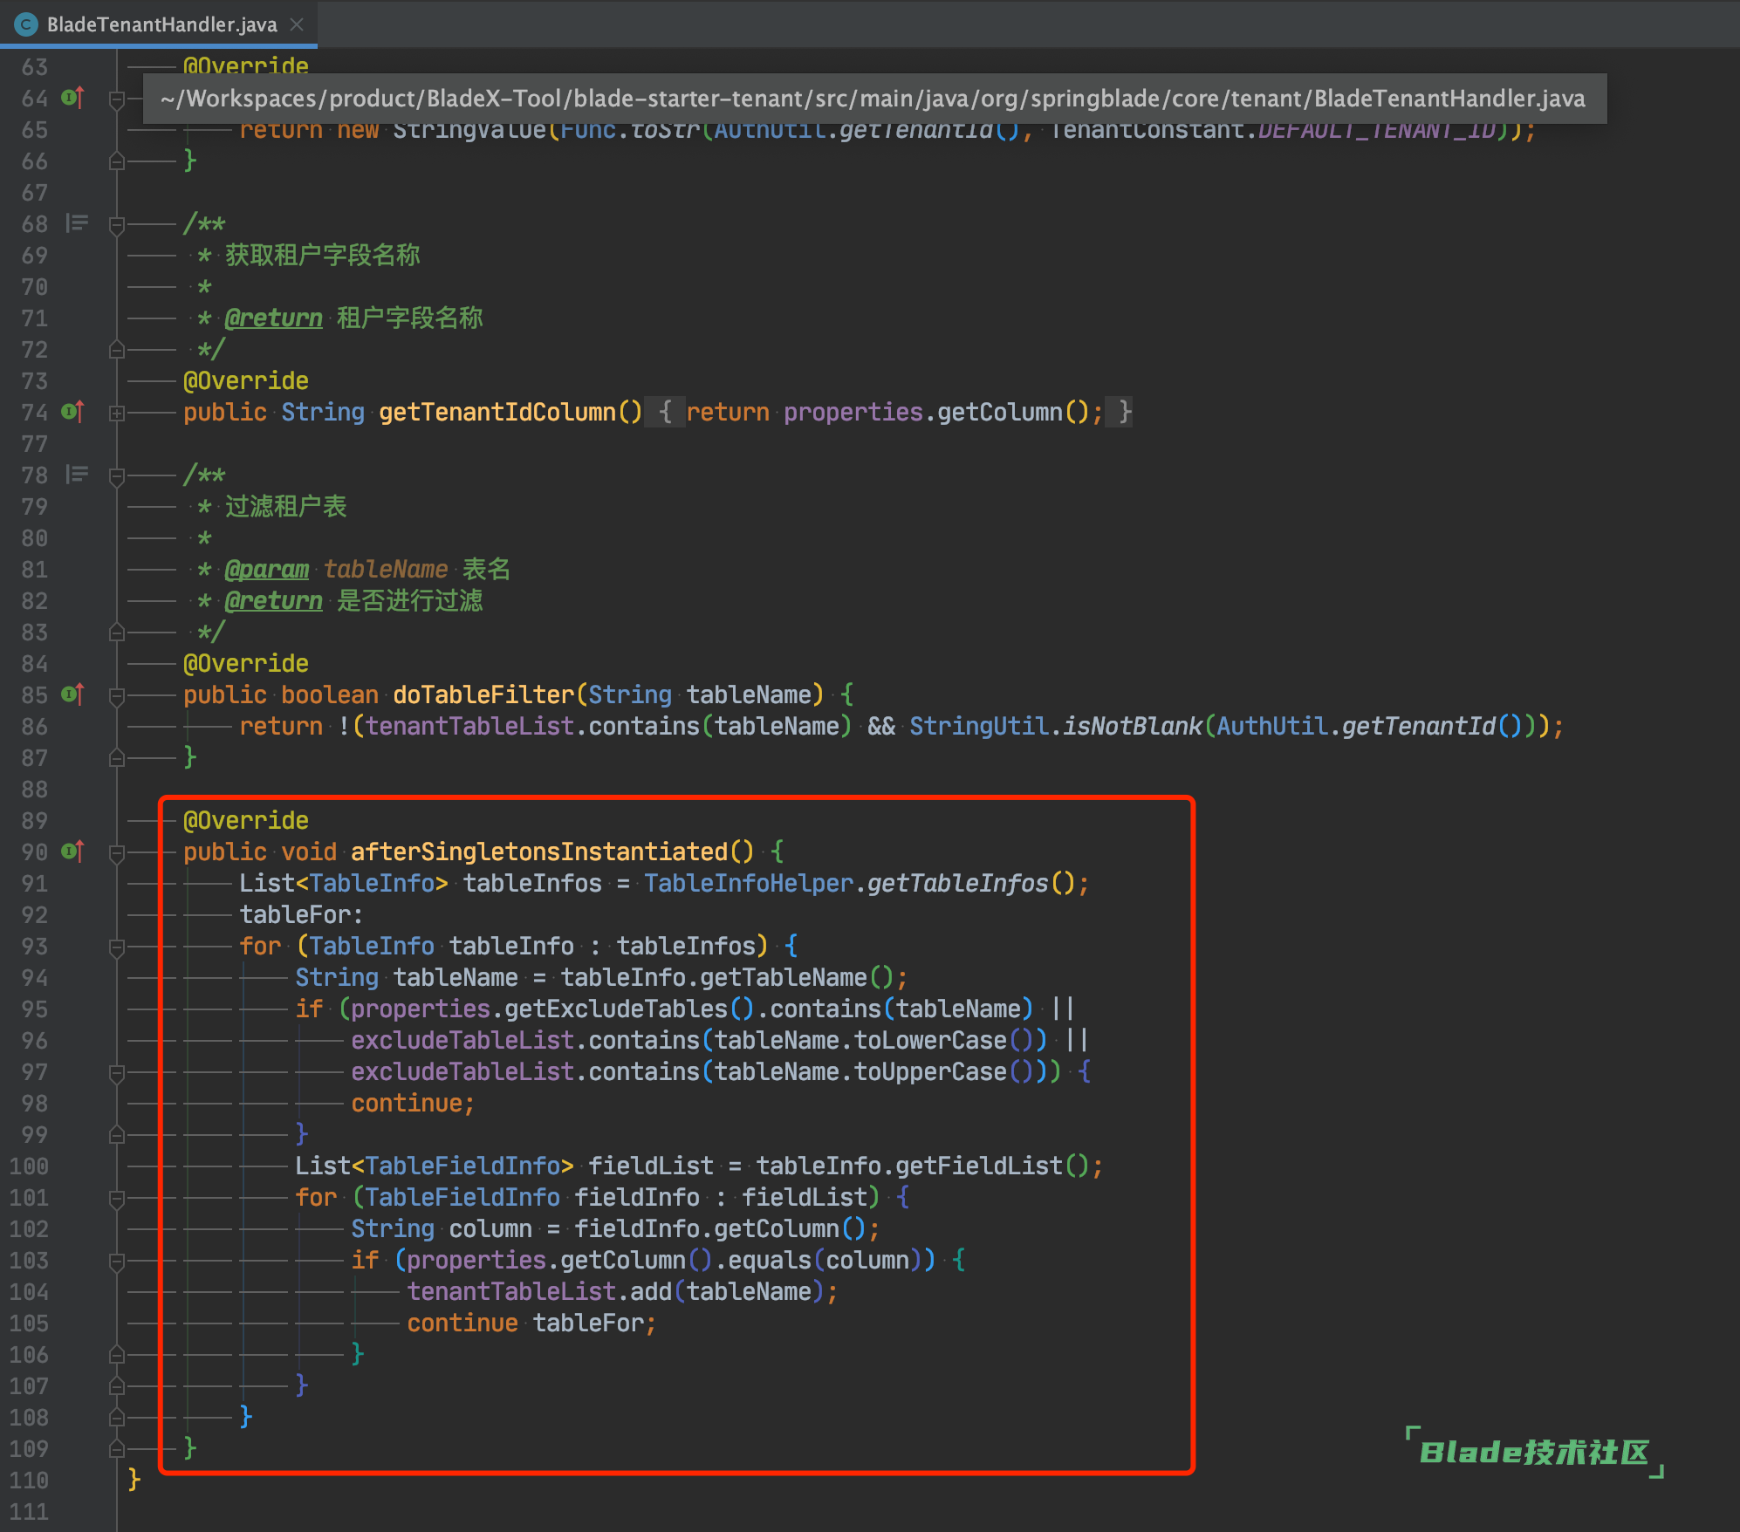
Task: Click the afterSingletonsInstantiated method name
Action: [x=539, y=851]
